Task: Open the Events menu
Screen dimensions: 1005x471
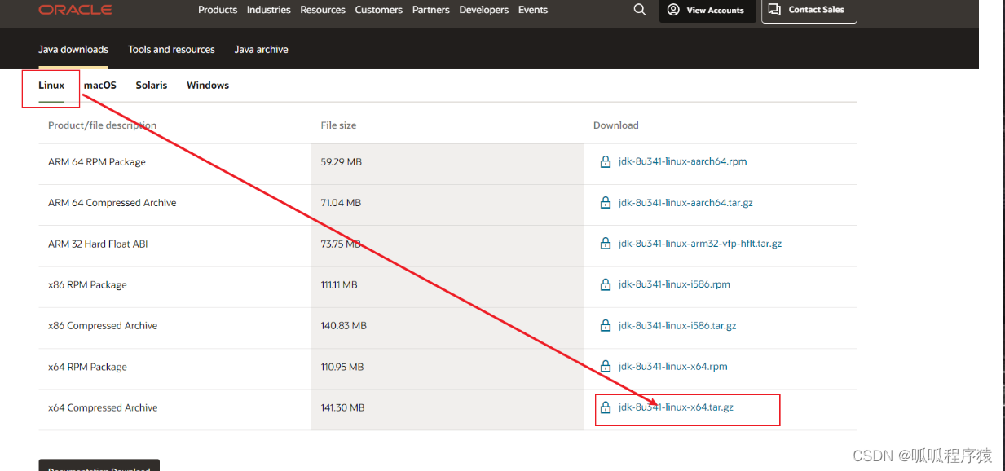Action: pyautogui.click(x=533, y=10)
